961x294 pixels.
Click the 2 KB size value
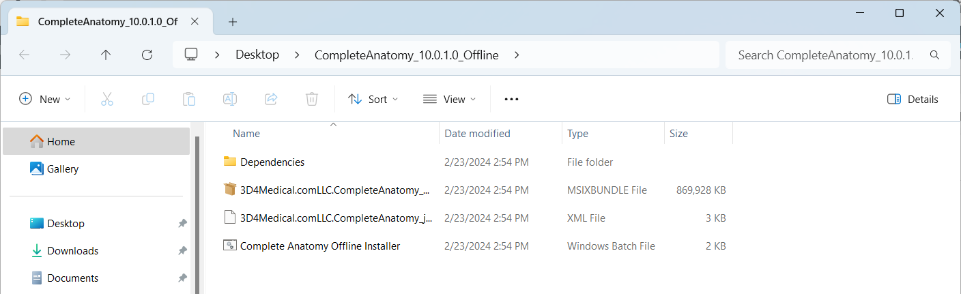(715, 246)
